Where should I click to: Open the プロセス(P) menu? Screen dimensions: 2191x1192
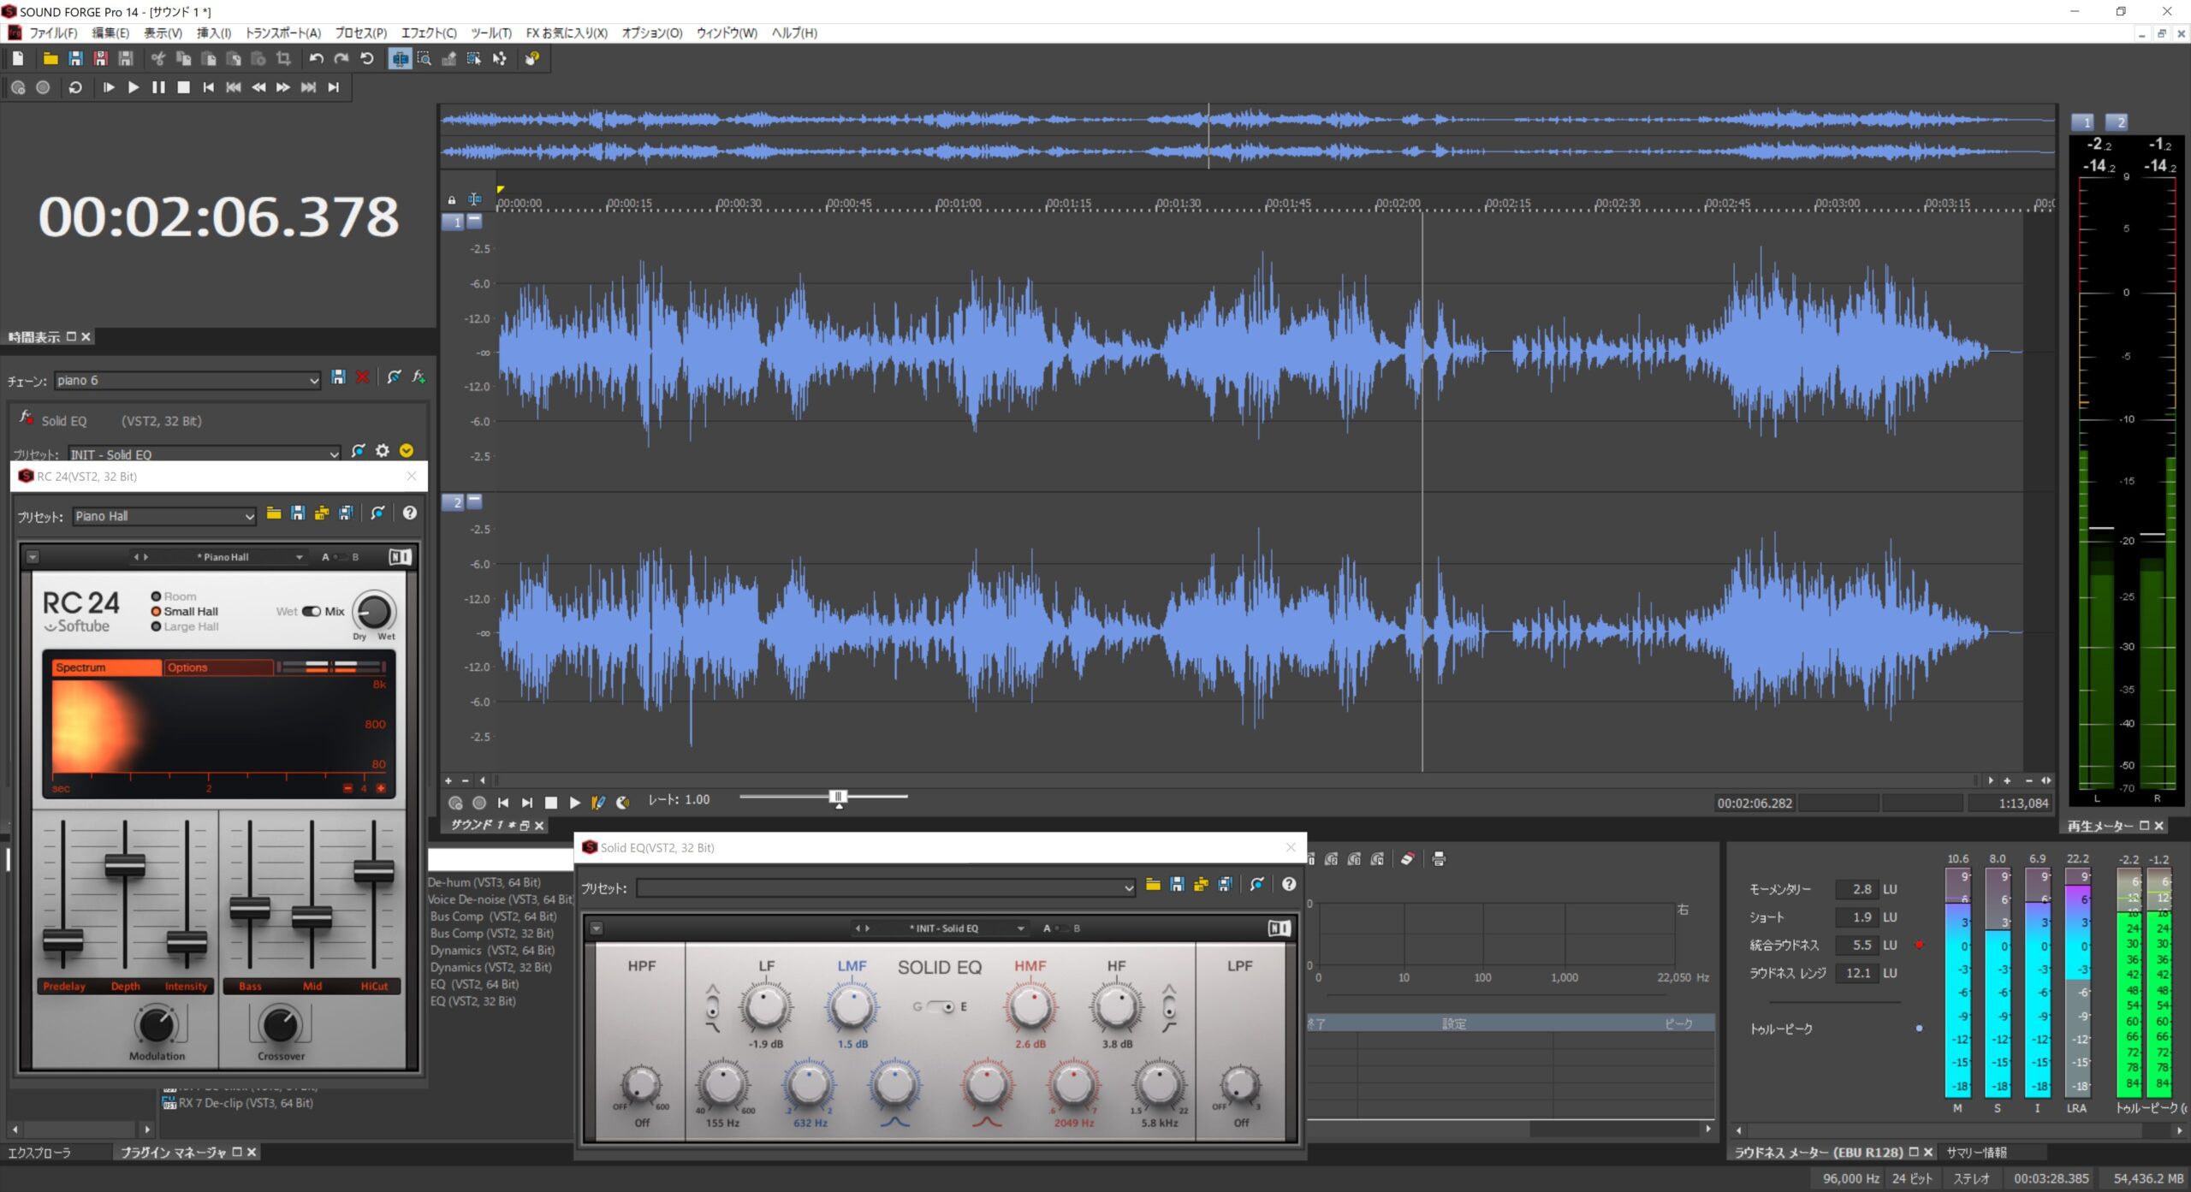point(360,33)
